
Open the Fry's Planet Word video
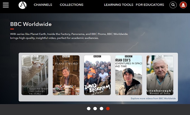66,75
